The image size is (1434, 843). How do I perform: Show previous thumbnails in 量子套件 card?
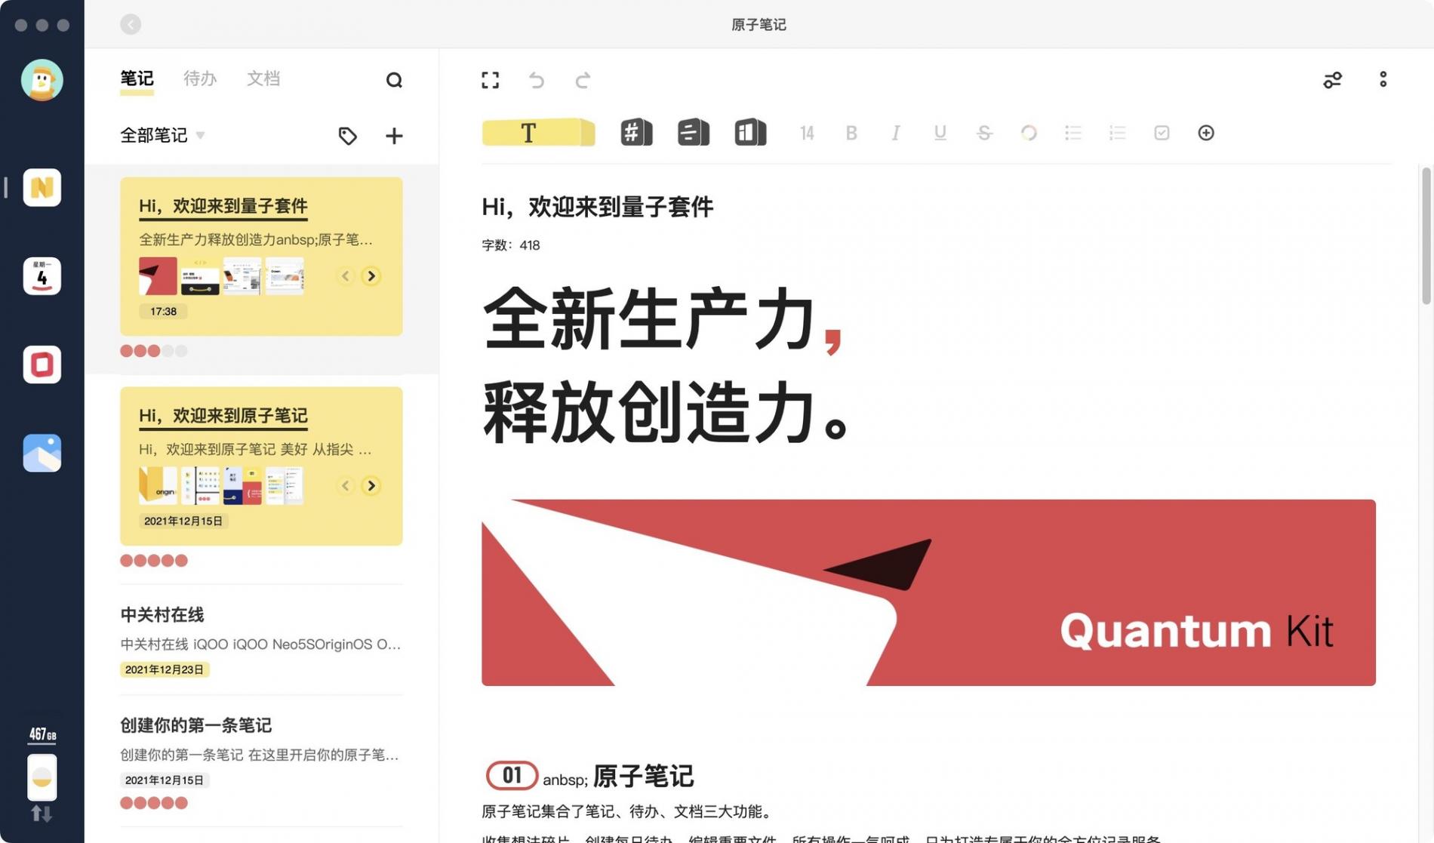pyautogui.click(x=346, y=276)
